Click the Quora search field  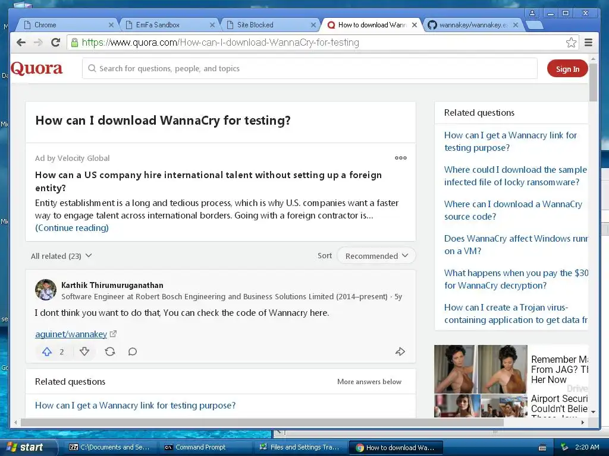[x=309, y=69]
